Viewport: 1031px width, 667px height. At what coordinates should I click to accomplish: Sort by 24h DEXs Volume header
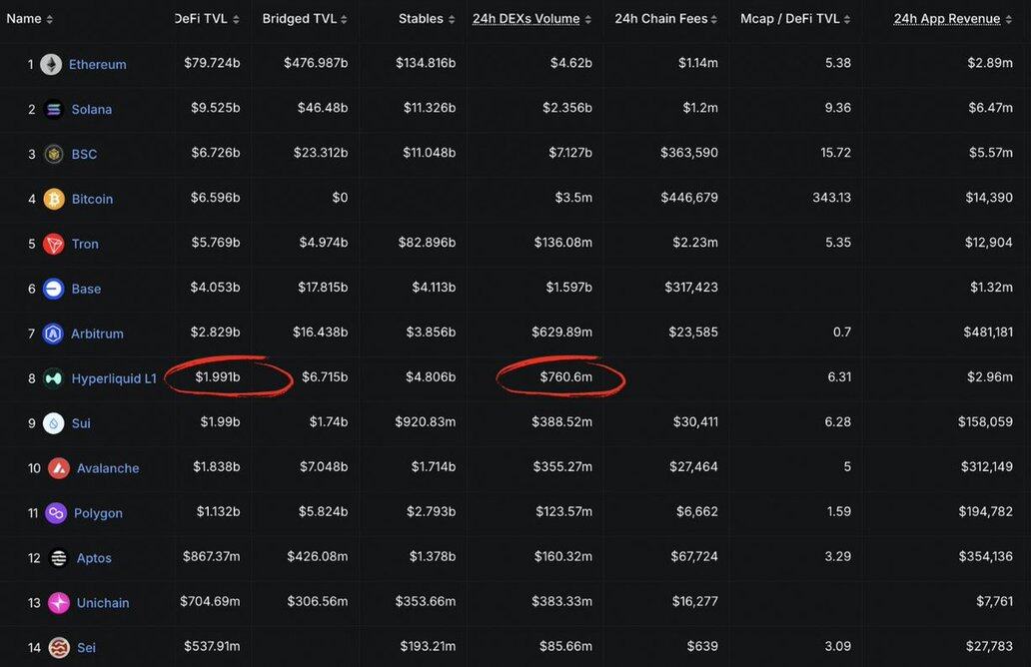pyautogui.click(x=529, y=19)
